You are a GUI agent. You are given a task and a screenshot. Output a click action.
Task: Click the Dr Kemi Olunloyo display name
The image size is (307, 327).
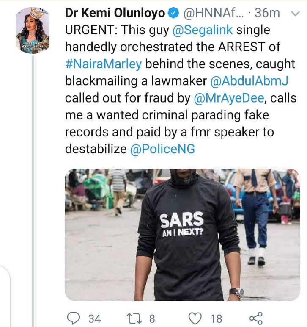[115, 13]
